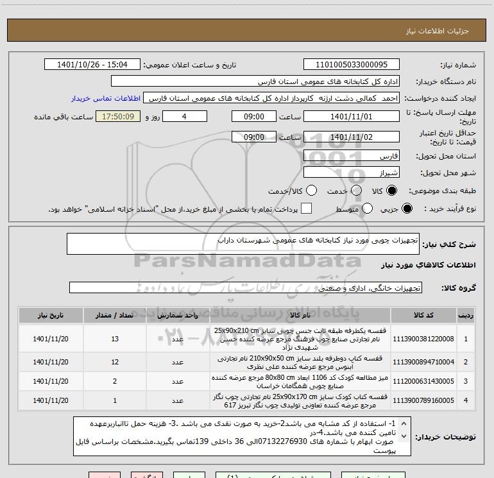The image size is (494, 478).
Task: Click the buyer notes text area
Action: click(242, 436)
